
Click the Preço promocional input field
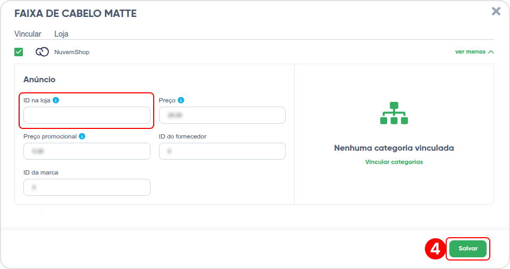[87, 151]
